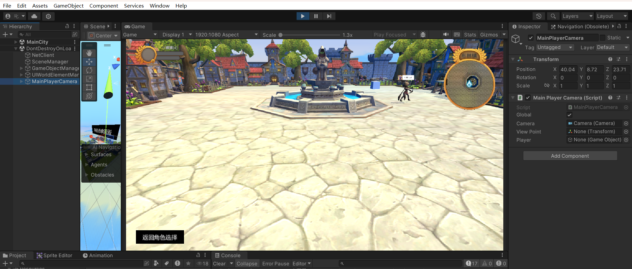Open the GameObject menu
This screenshot has height=269, width=632.
[x=68, y=6]
